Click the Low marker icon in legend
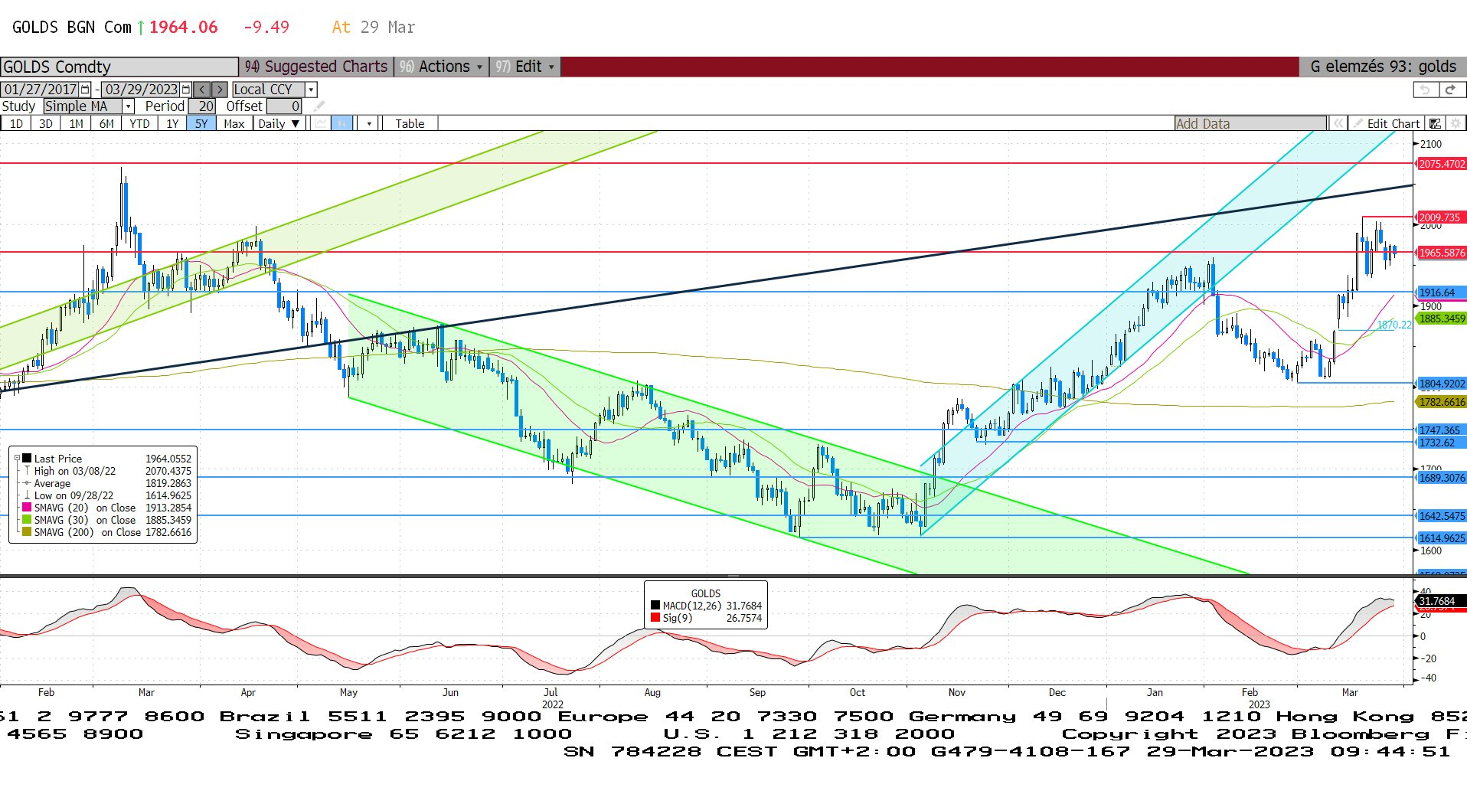Screen dimensions: 1467x794 click(x=27, y=495)
